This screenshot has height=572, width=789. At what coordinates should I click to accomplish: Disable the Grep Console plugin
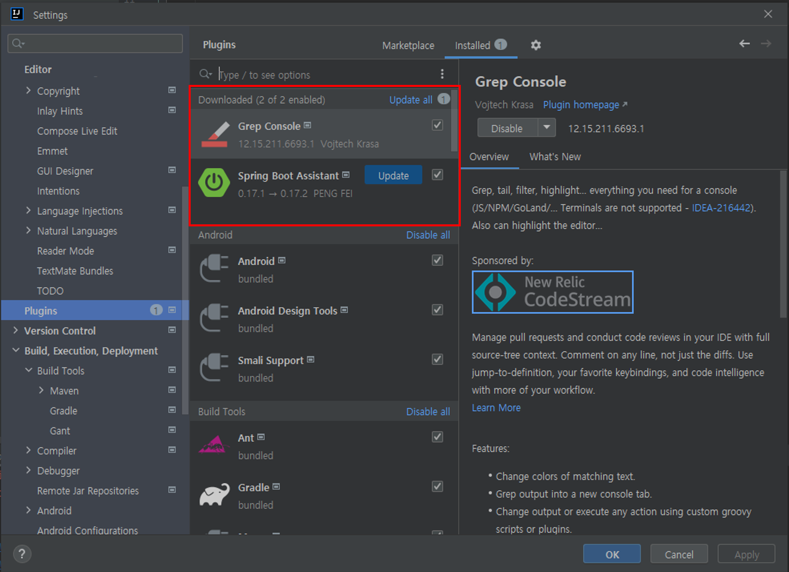click(507, 128)
